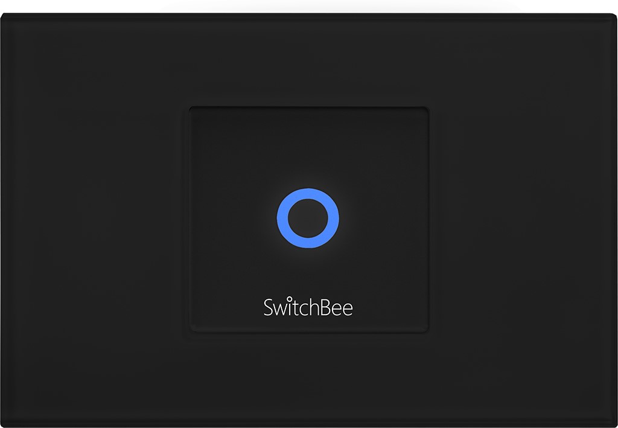Click the ring-dotted letter i in SwitchBee
Viewport: 618px width, 428px height.
[289, 307]
